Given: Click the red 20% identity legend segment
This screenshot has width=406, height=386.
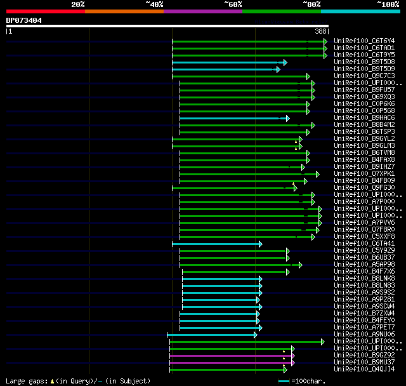Looking at the screenshot, I should point(46,11).
